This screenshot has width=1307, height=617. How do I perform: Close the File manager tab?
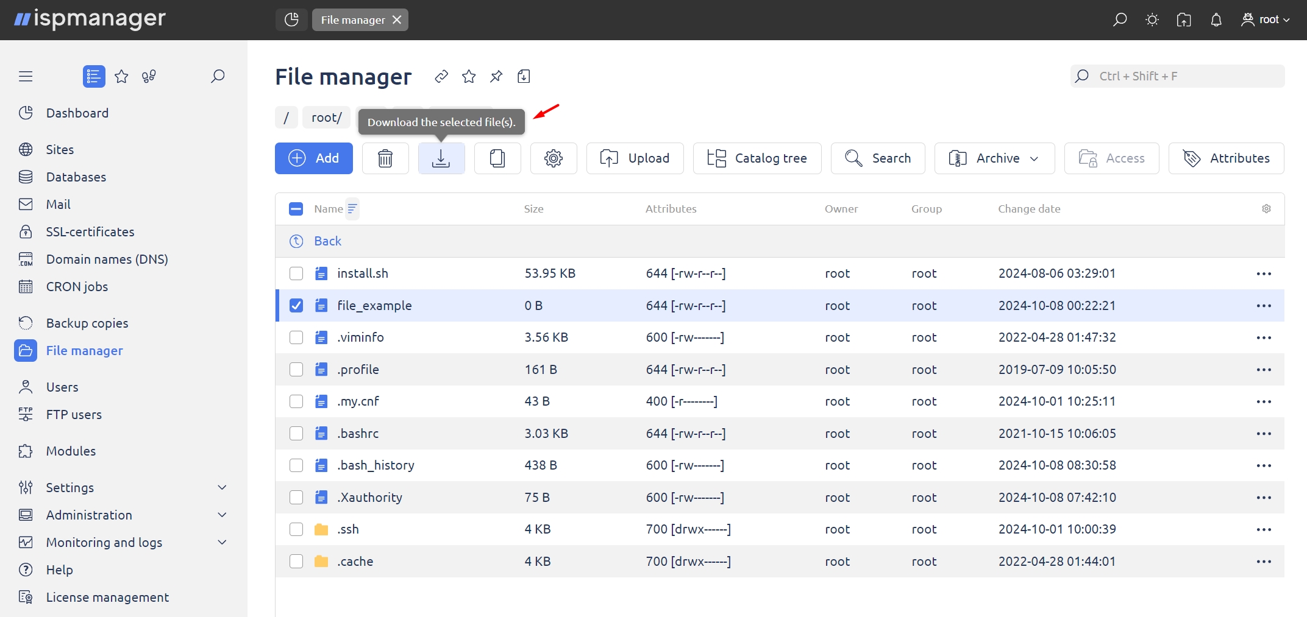click(x=397, y=19)
